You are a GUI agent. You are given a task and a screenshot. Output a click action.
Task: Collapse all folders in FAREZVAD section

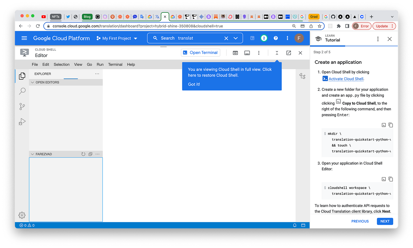click(x=90, y=154)
